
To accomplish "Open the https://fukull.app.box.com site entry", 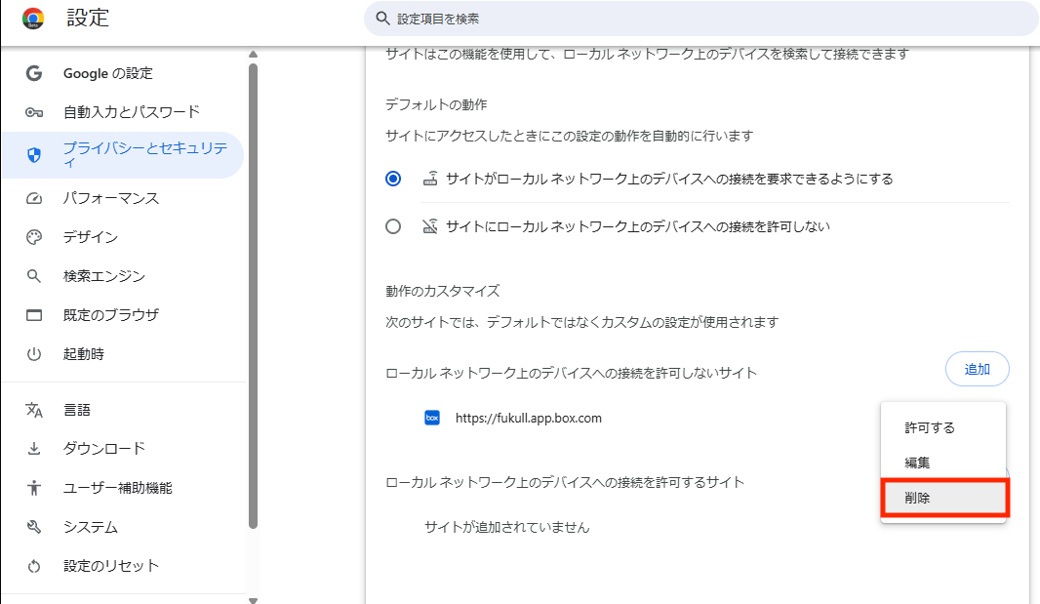I will coord(528,418).
